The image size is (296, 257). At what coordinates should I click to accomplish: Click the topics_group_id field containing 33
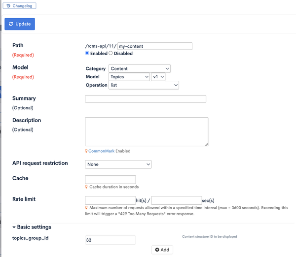click(111, 240)
